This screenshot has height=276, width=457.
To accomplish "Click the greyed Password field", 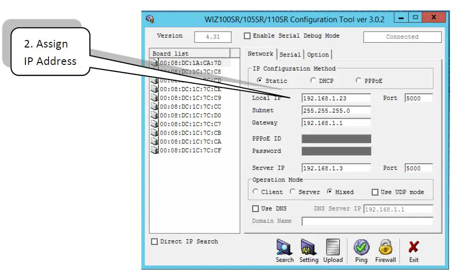I will [x=336, y=151].
